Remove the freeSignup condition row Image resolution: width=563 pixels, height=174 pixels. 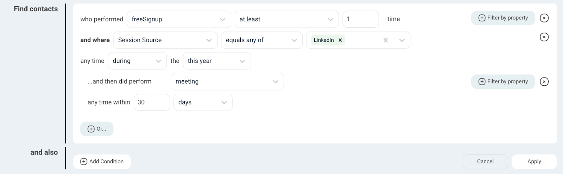(544, 18)
